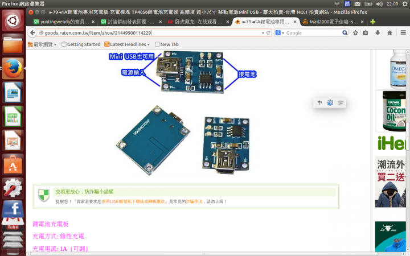
Task: Click the Wi-Fi indicator in top panel
Action: (337, 4)
